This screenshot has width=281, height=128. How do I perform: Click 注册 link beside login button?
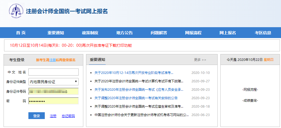click(53, 116)
